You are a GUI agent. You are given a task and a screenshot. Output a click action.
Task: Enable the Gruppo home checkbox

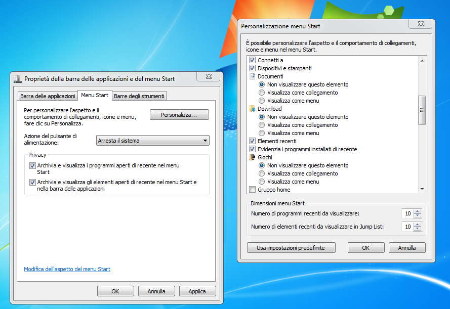pyautogui.click(x=253, y=190)
